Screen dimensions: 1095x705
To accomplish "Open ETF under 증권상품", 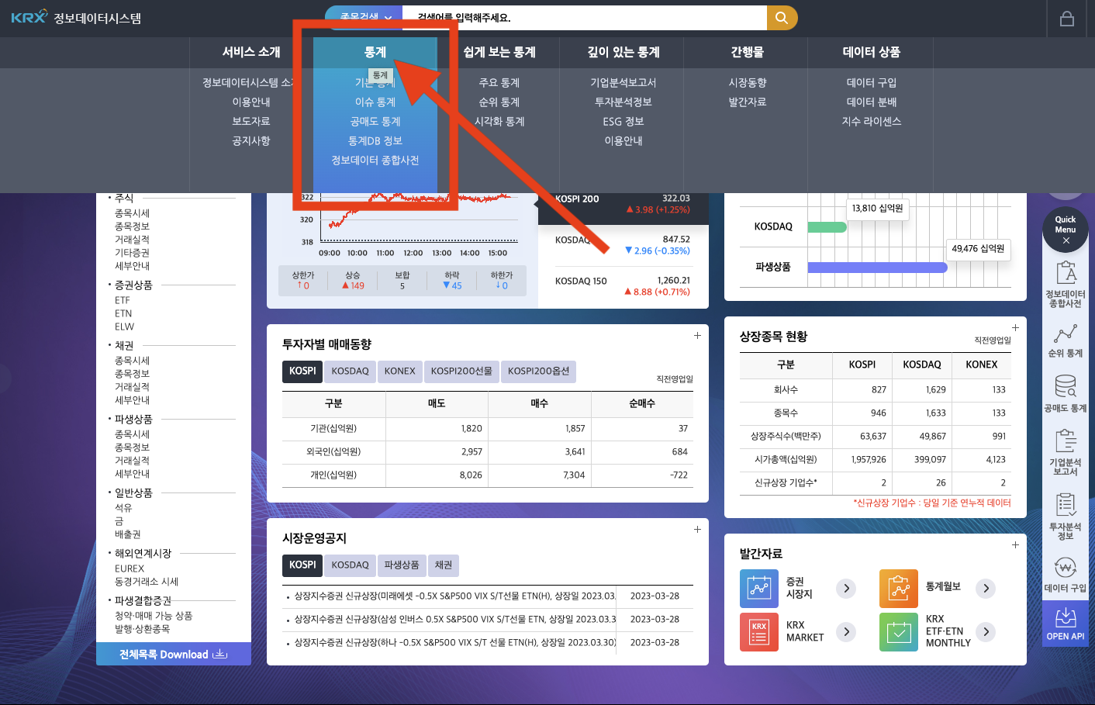I will [x=123, y=300].
